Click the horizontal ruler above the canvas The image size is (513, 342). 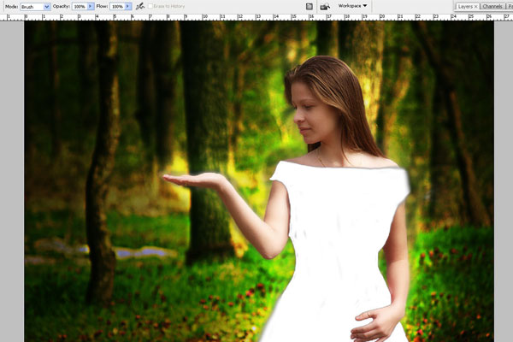tap(256, 17)
